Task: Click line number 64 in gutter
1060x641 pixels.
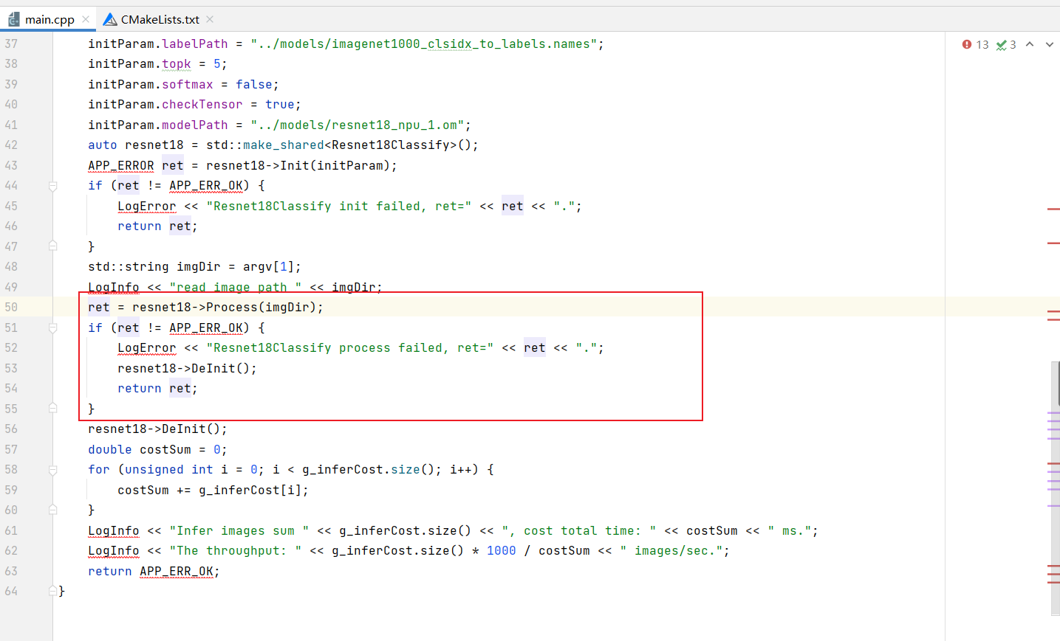Action: coord(11,592)
